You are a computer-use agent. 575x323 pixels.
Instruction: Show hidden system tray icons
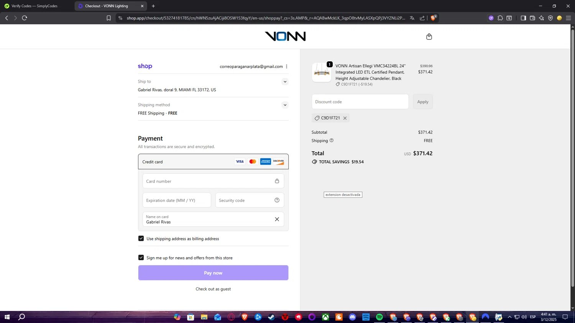(509, 317)
